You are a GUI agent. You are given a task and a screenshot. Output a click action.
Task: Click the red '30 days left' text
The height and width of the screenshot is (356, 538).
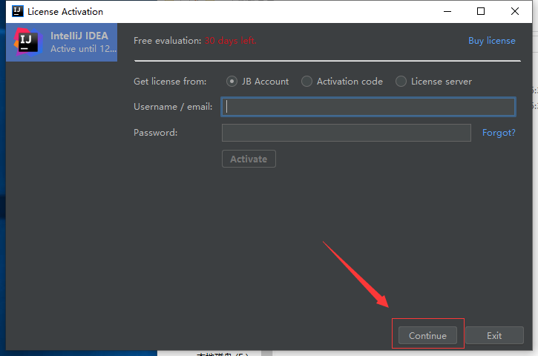230,41
